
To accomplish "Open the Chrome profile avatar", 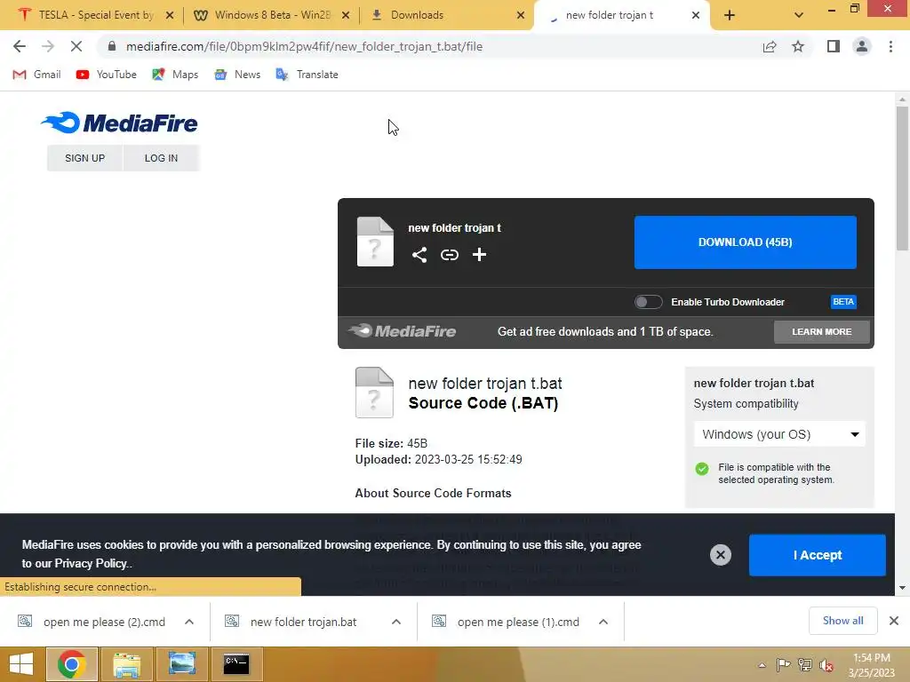I will pyautogui.click(x=862, y=46).
